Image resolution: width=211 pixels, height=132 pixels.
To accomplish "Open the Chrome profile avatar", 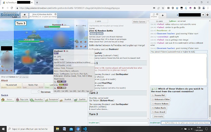I will (x=203, y=8).
